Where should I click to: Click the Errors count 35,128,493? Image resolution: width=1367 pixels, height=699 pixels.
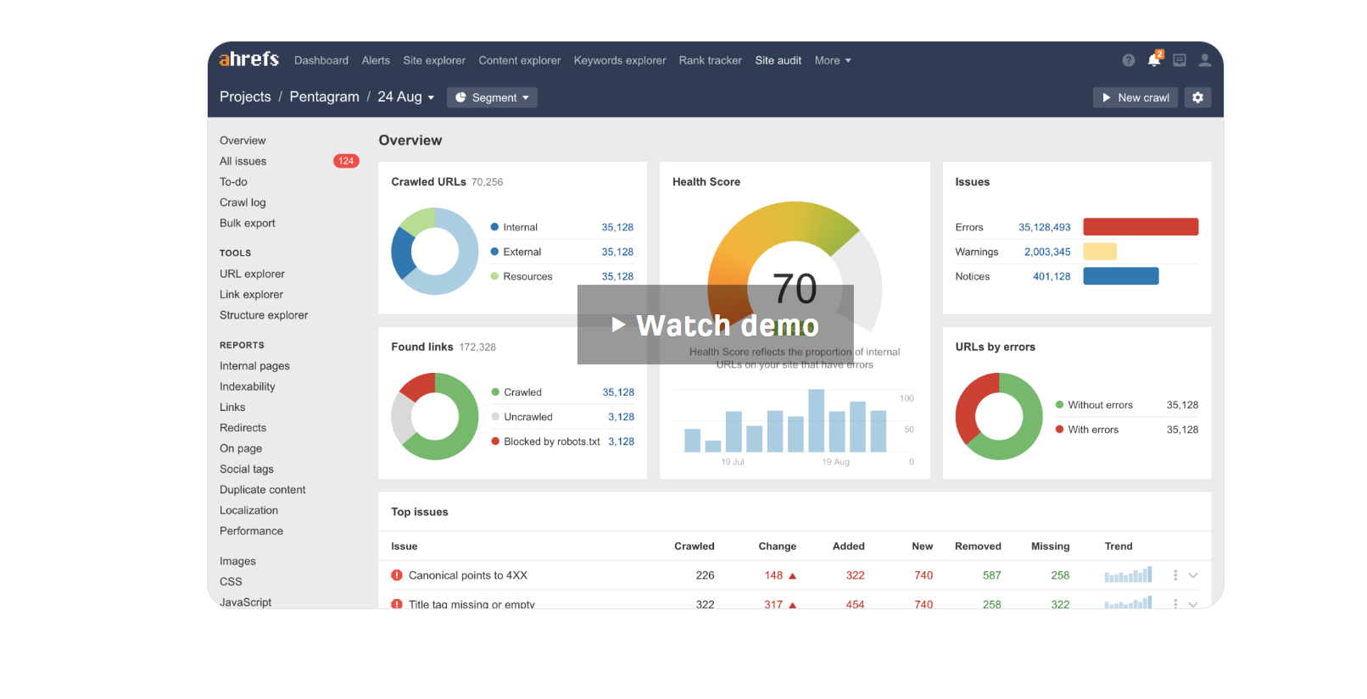[x=1045, y=227]
